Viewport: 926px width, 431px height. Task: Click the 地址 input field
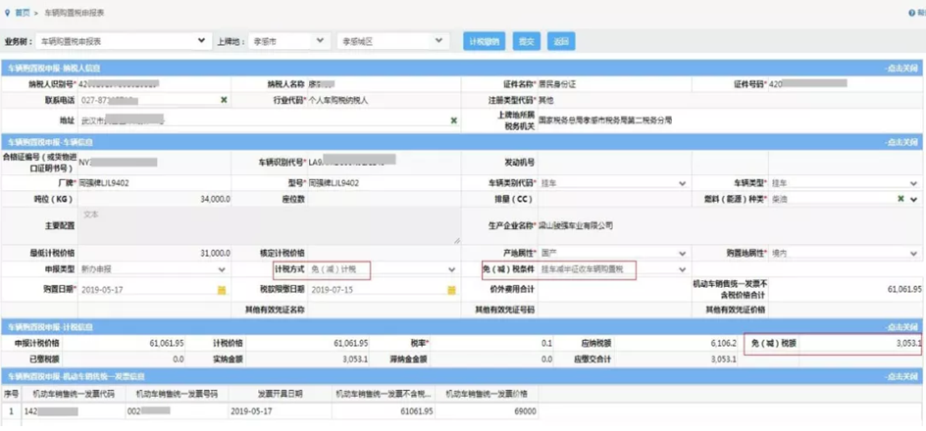coord(269,120)
